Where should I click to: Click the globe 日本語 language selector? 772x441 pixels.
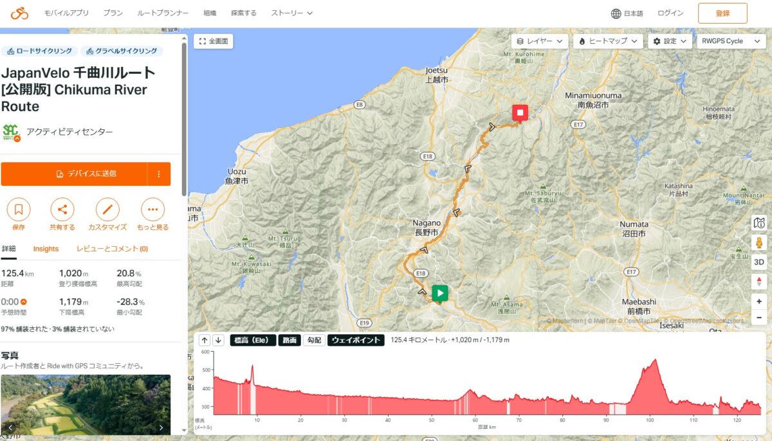pos(627,13)
